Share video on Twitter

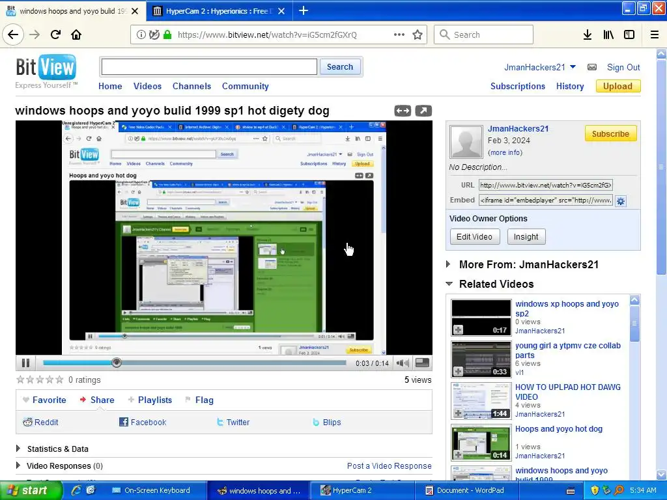click(233, 422)
